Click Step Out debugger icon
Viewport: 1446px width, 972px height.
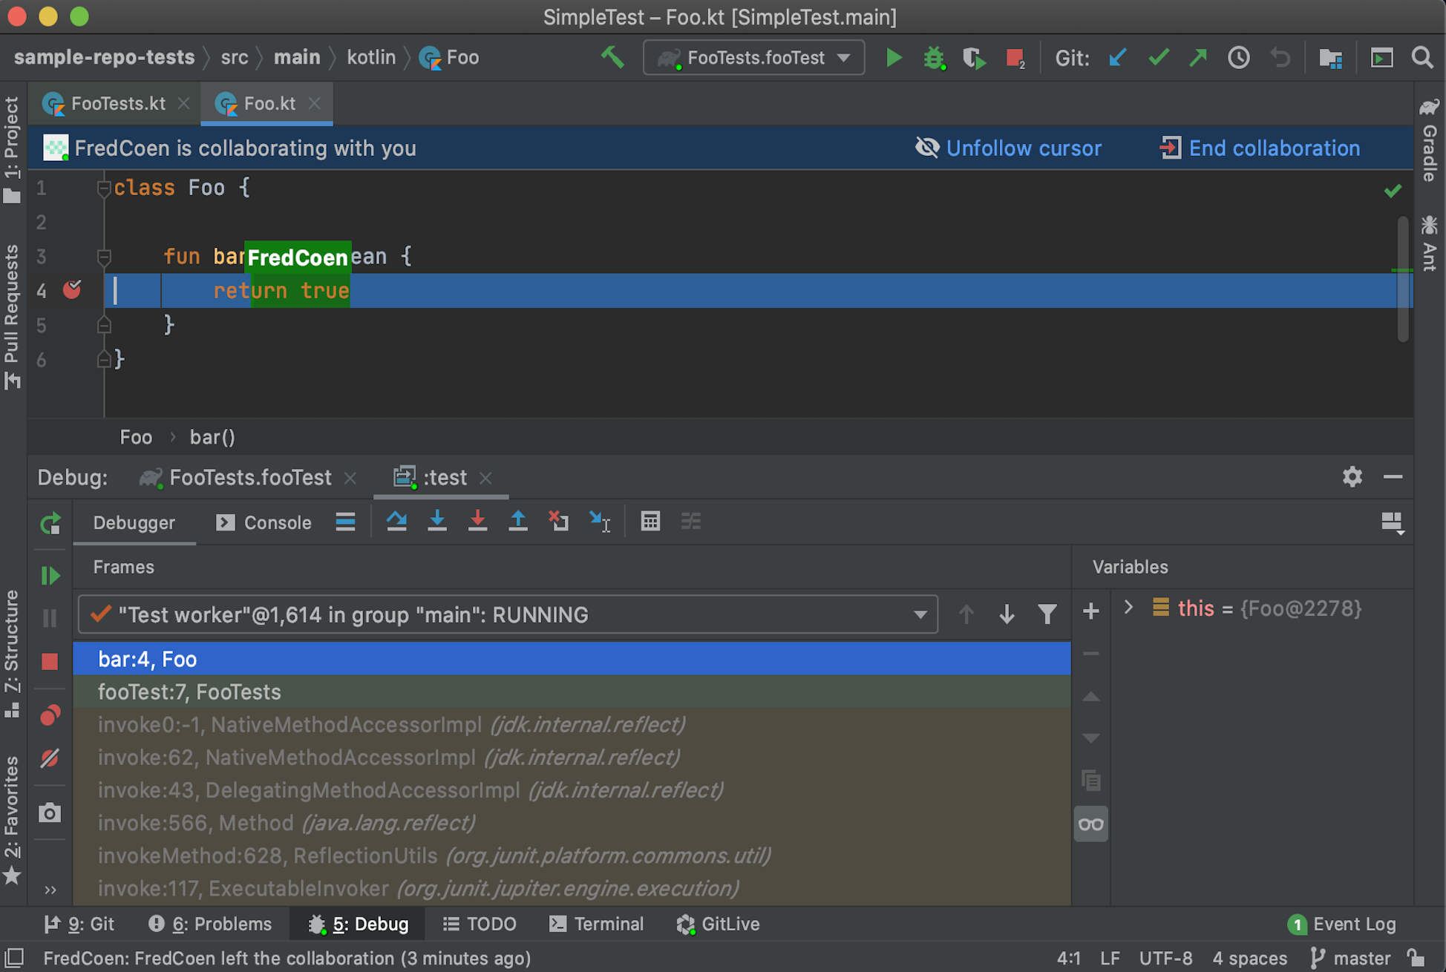(518, 522)
